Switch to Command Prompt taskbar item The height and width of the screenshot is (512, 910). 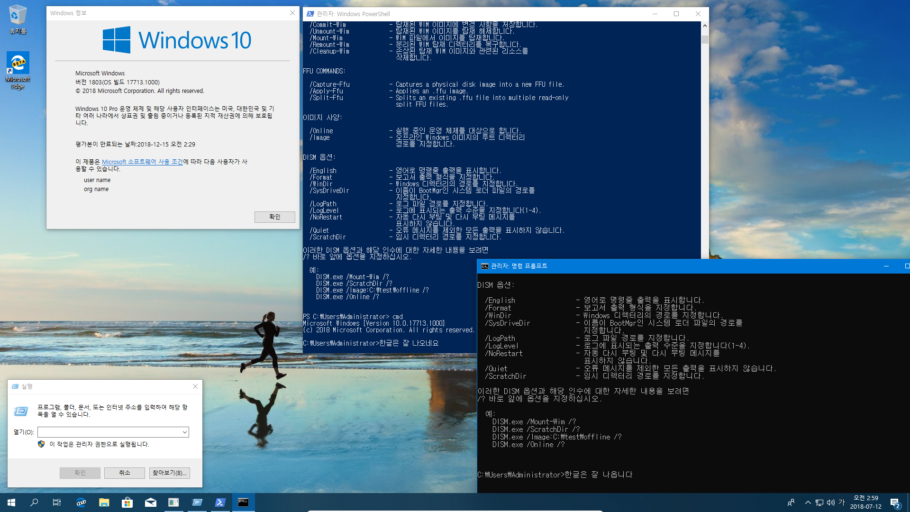tap(243, 503)
